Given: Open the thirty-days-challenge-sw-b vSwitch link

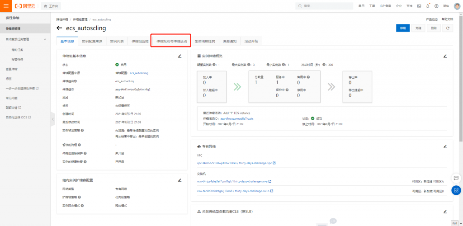Looking at the screenshot, I should (233, 191).
